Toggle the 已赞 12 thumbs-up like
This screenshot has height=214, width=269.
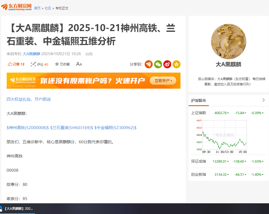pos(16,64)
